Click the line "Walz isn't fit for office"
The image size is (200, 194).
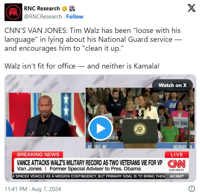point(40,66)
